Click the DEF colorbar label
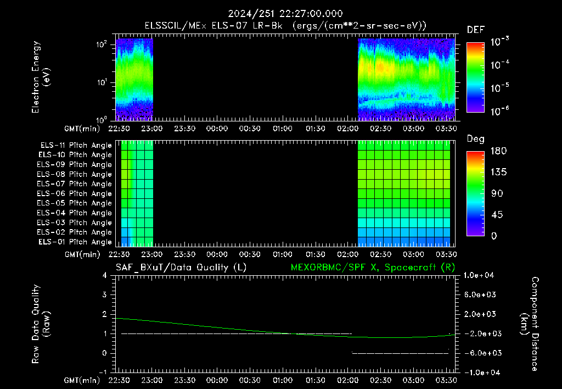Screen dimensions: 562x389 tap(475, 30)
